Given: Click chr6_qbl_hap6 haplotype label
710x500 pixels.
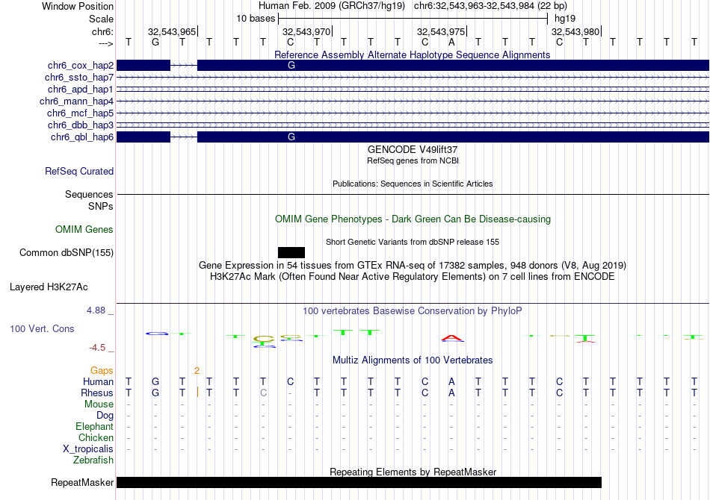Looking at the screenshot, I should tap(82, 137).
